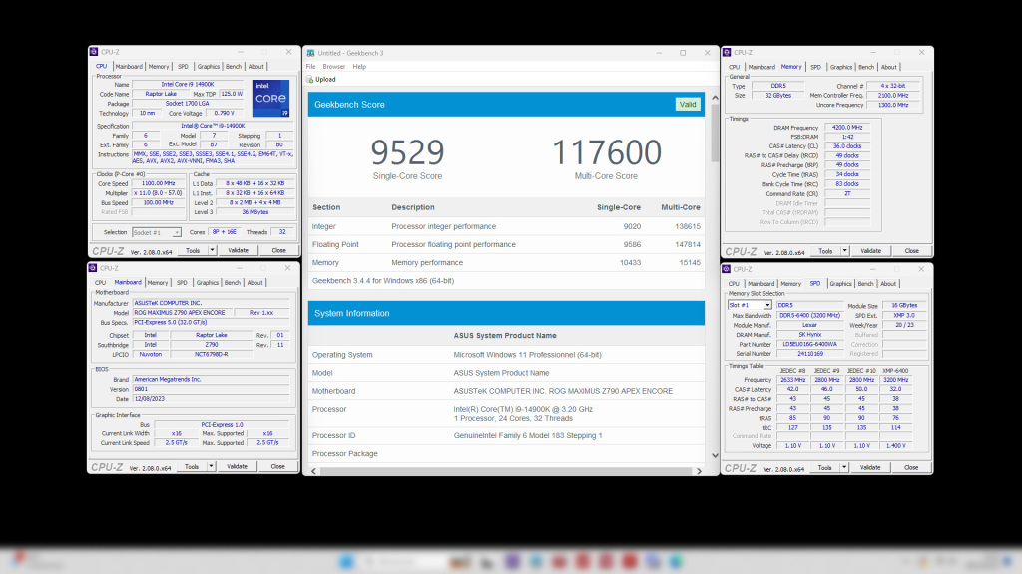The image size is (1022, 574).
Task: Click Geekbench horizontal scrollbar left arrow
Action: 314,471
